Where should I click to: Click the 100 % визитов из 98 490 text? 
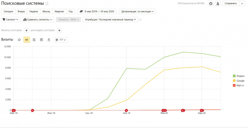tap(191, 3)
